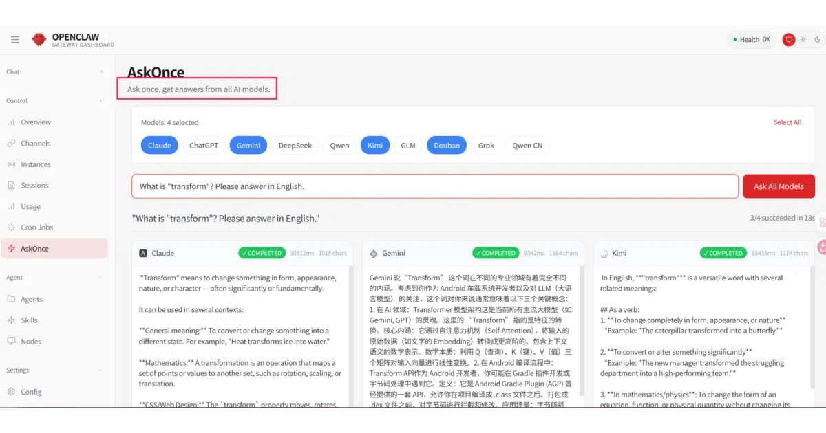This screenshot has width=826, height=433.
Task: Click "3/4 succeeded in 18s" status text
Action: (x=782, y=218)
